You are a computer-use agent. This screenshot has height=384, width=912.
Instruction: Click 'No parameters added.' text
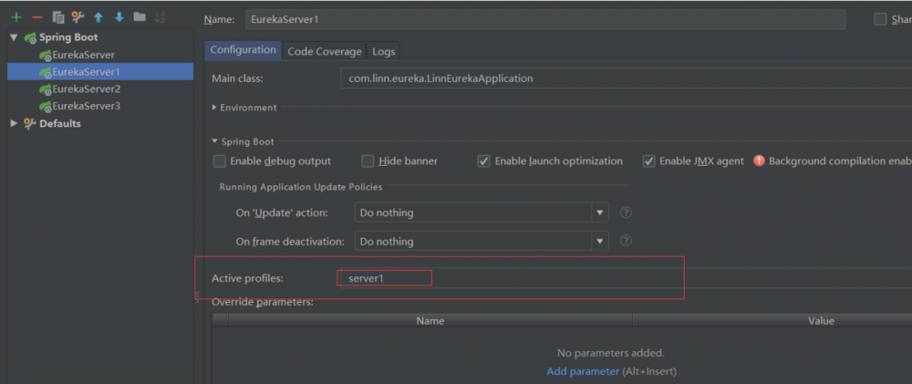click(x=611, y=353)
